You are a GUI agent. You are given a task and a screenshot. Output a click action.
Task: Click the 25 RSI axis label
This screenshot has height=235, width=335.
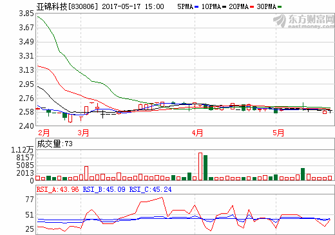coord(30,229)
